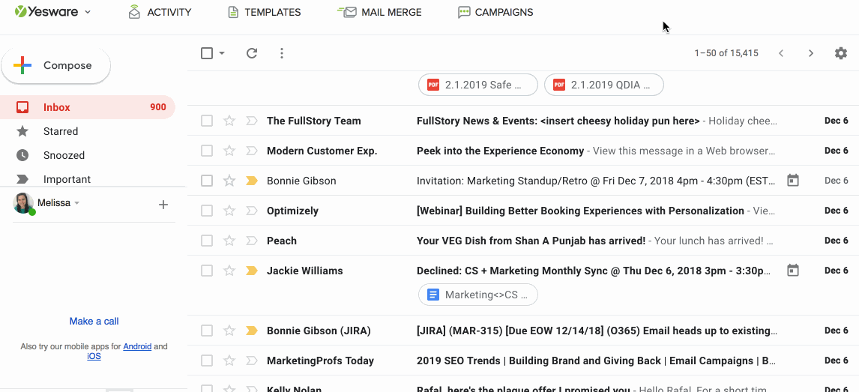Viewport: 859px width, 392px height.
Task: Follow the Make a call link
Action: tap(94, 321)
